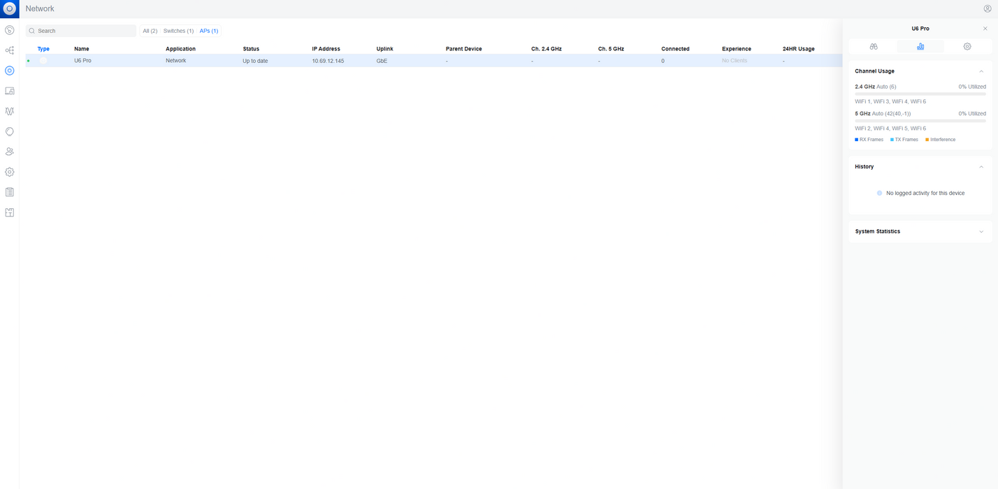Click the info icon beside No logged activity
Screen dimensions: 998x489
[879, 193]
